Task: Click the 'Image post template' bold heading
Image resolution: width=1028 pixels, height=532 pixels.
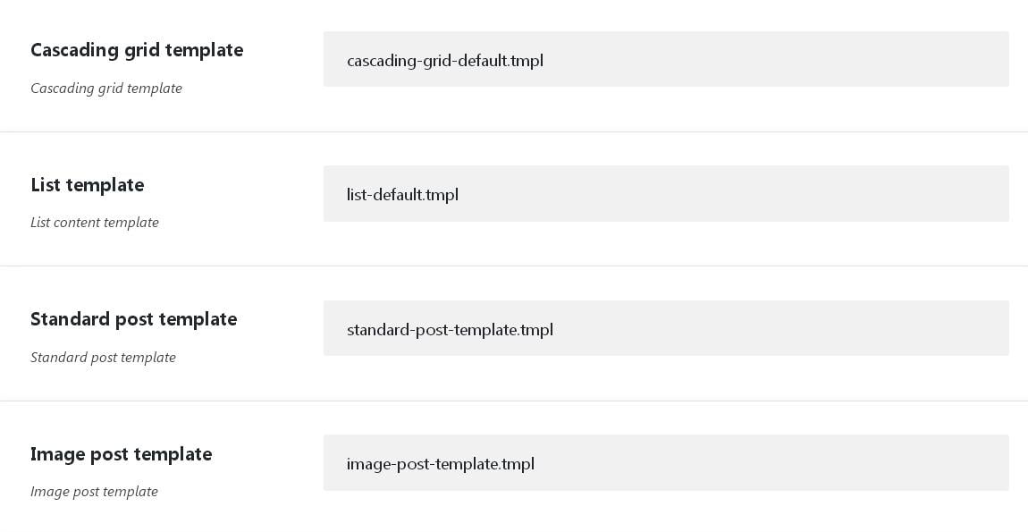Action: tap(122, 454)
